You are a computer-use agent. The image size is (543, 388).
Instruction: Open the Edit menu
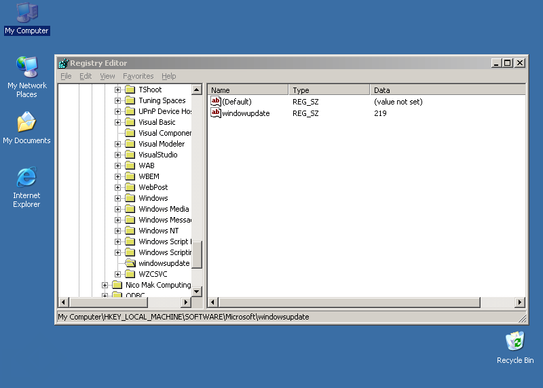[x=86, y=76]
